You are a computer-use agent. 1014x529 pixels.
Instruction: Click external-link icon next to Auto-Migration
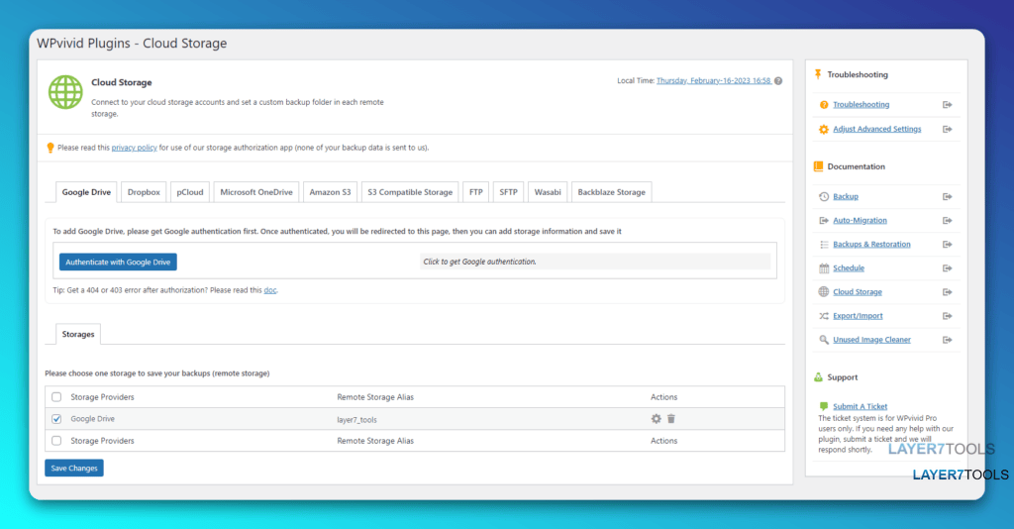(947, 221)
